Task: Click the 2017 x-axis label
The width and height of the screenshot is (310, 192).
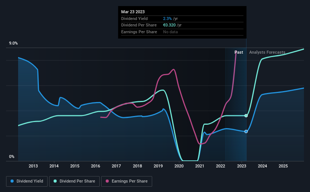Action: tap(116, 166)
